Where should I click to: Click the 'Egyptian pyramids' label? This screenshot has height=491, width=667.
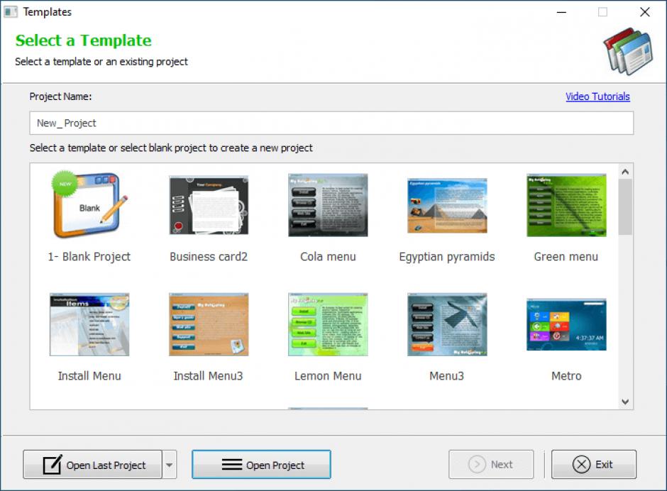(447, 257)
